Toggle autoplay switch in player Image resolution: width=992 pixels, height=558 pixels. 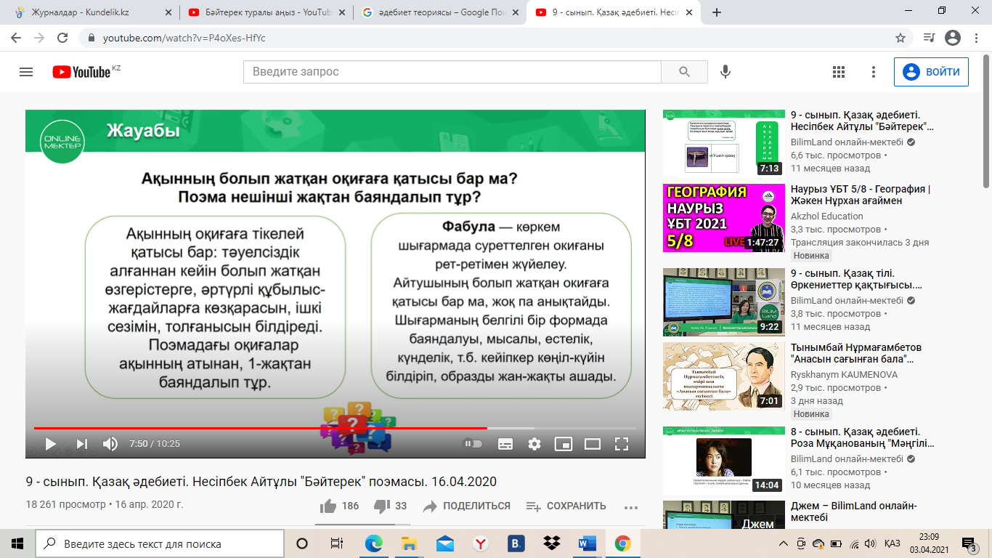(x=472, y=443)
